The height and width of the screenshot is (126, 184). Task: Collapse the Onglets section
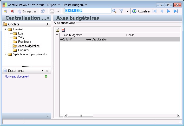pyautogui.click(x=47, y=24)
